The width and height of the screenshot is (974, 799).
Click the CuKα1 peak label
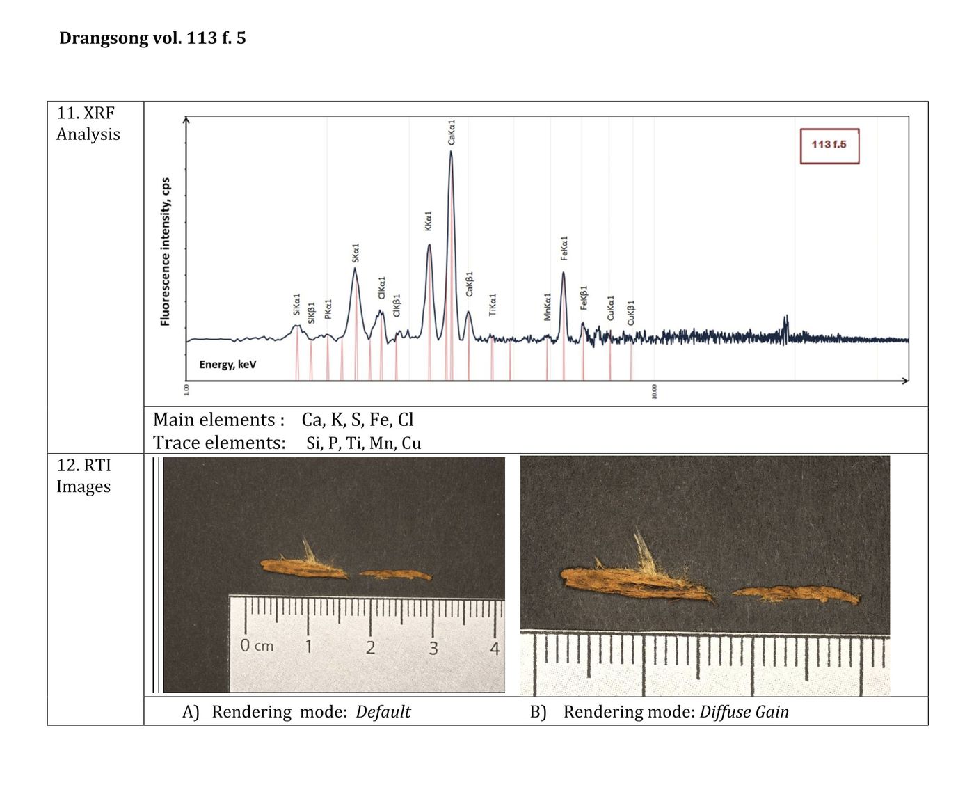(x=610, y=308)
